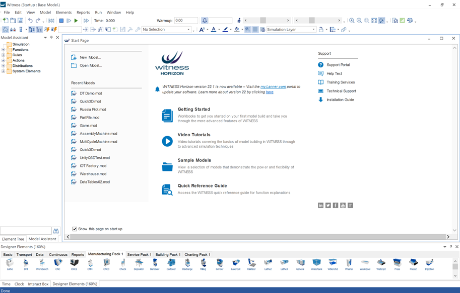
Task: Step the simulation forward
Action: (x=69, y=21)
